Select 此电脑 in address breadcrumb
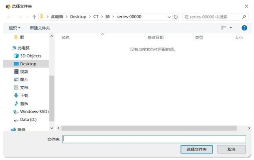The height and width of the screenshot is (160, 254). pos(57,17)
